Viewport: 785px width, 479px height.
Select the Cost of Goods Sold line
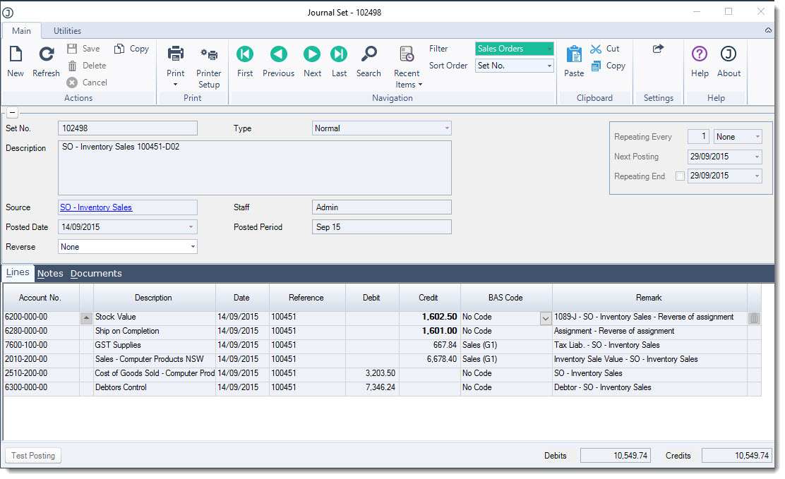coord(383,373)
